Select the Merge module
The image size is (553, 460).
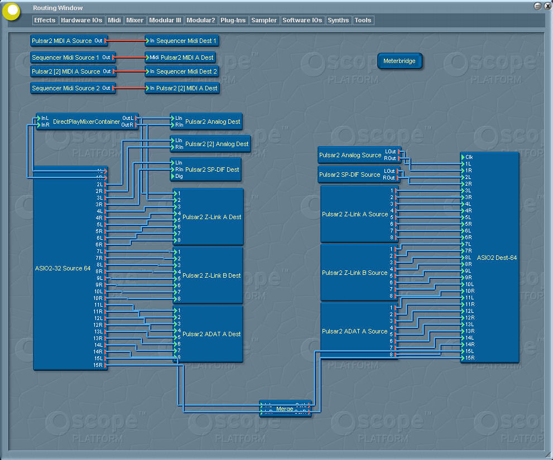tap(285, 409)
